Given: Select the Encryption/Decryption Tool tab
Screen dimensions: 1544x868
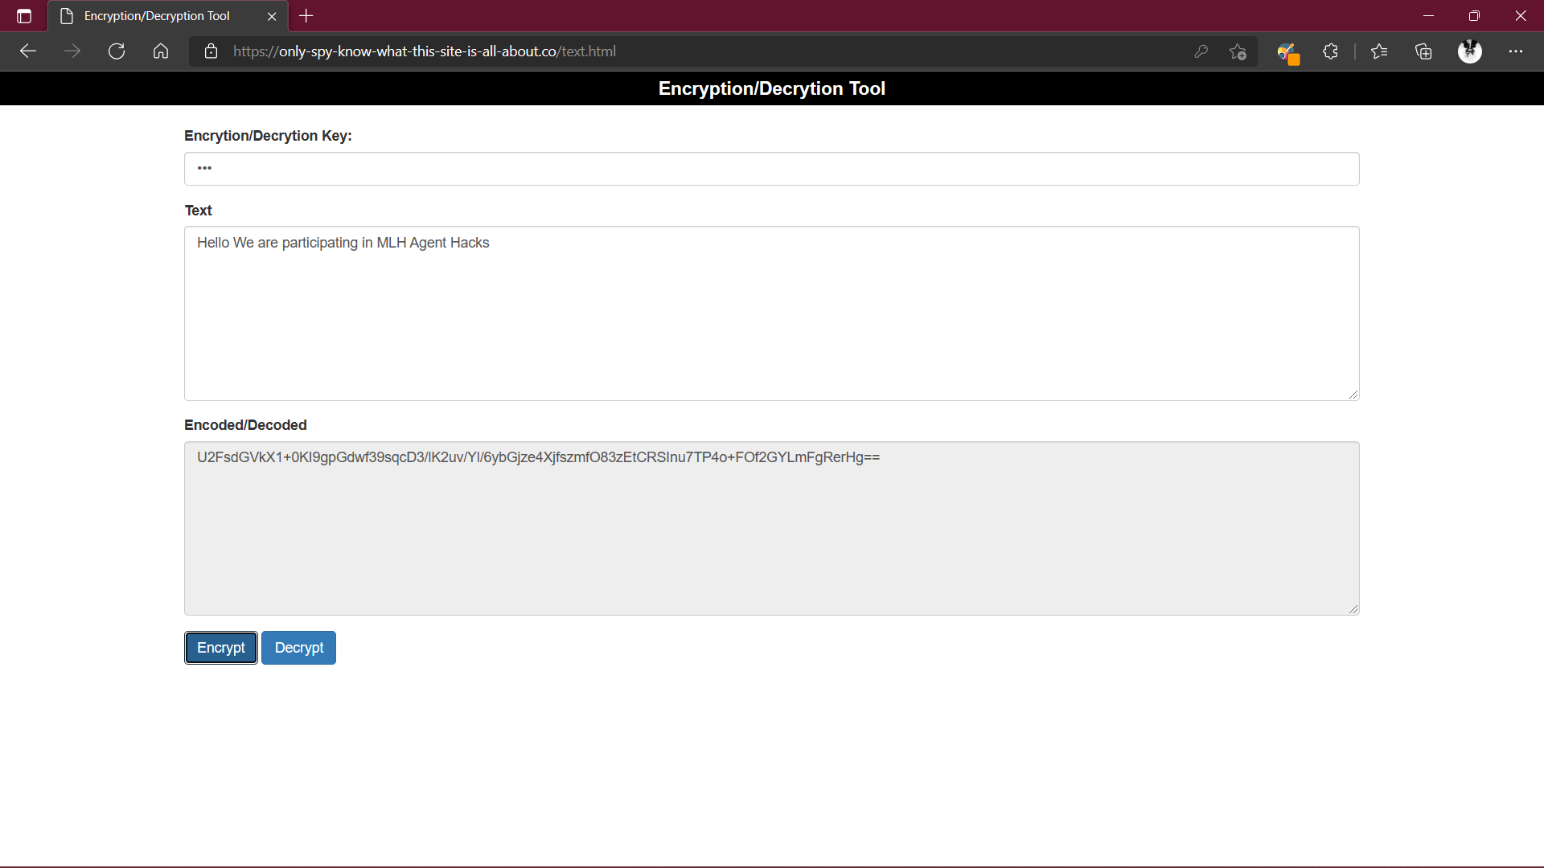Looking at the screenshot, I should click(x=157, y=16).
